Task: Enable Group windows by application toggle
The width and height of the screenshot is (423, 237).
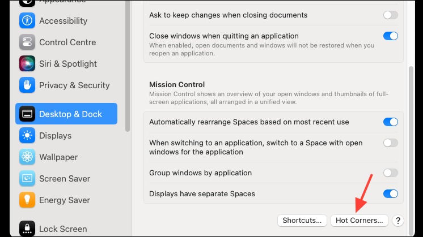Action: tap(390, 173)
